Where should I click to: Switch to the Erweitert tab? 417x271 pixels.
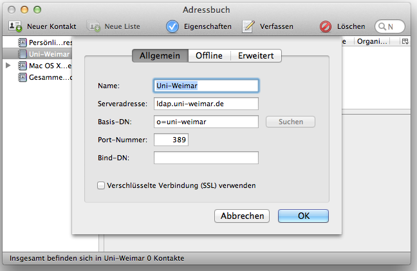[256, 55]
